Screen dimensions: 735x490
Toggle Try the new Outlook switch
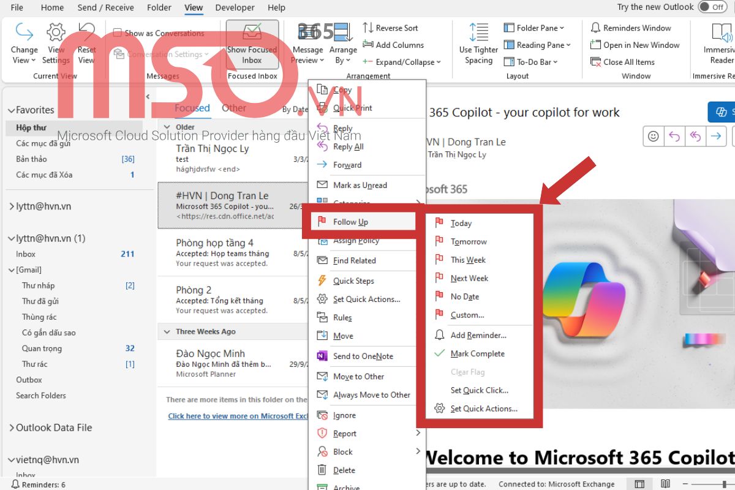coord(712,7)
